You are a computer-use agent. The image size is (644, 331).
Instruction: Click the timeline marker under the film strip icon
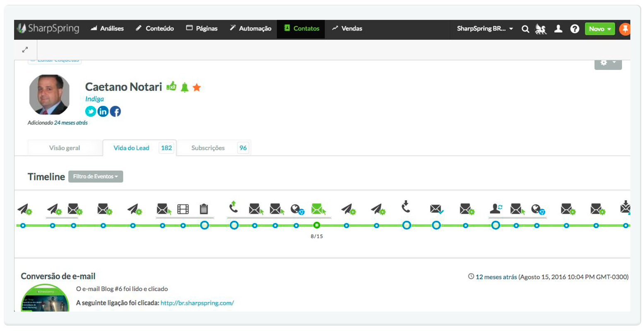coord(183,225)
